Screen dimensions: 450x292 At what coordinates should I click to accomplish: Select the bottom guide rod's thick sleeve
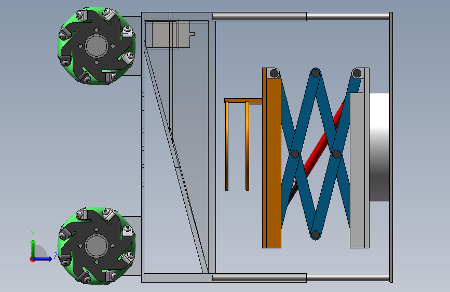tap(260, 278)
